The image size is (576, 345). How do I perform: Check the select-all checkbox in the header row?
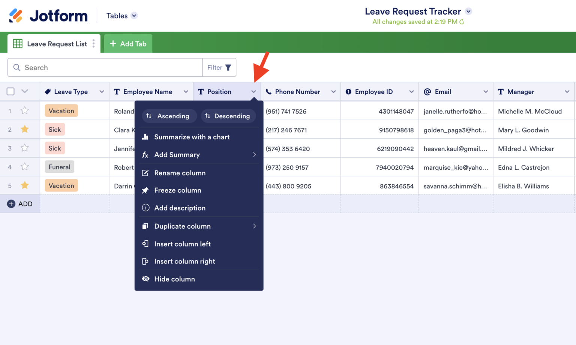[10, 91]
